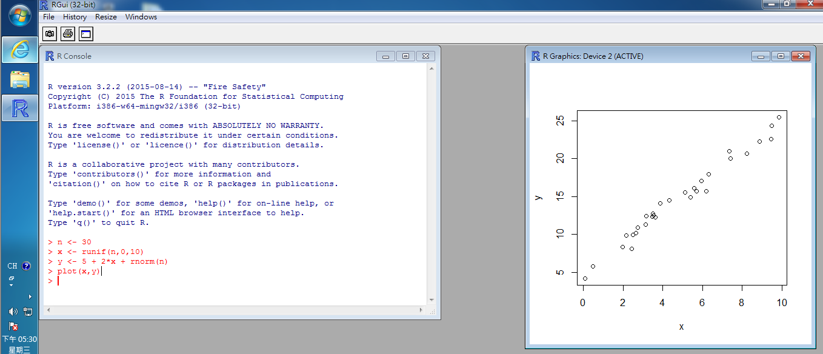Open the language bar options arrow
Image resolution: width=823 pixels, height=354 pixels.
click(12, 285)
